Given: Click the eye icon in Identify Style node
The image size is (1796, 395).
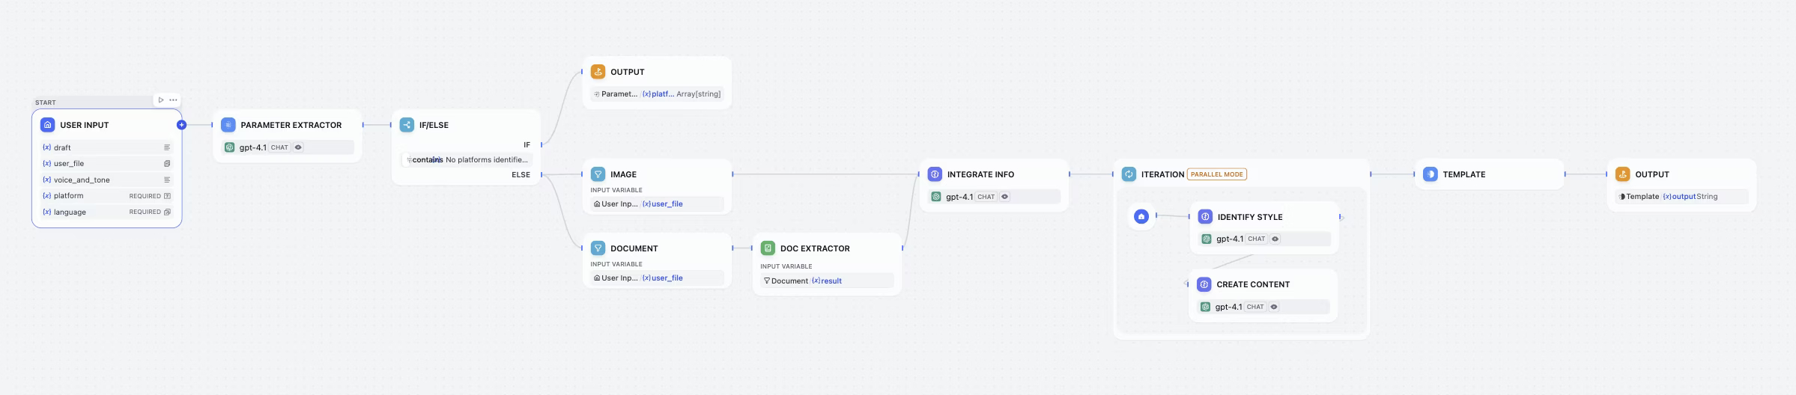Looking at the screenshot, I should point(1275,239).
